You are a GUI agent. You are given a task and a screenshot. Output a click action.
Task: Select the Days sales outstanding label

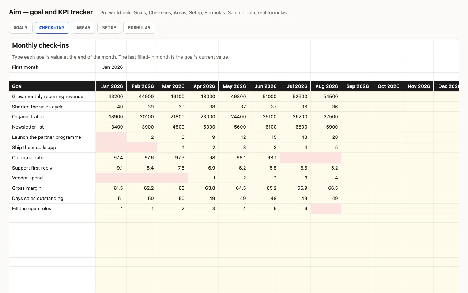pos(52,199)
